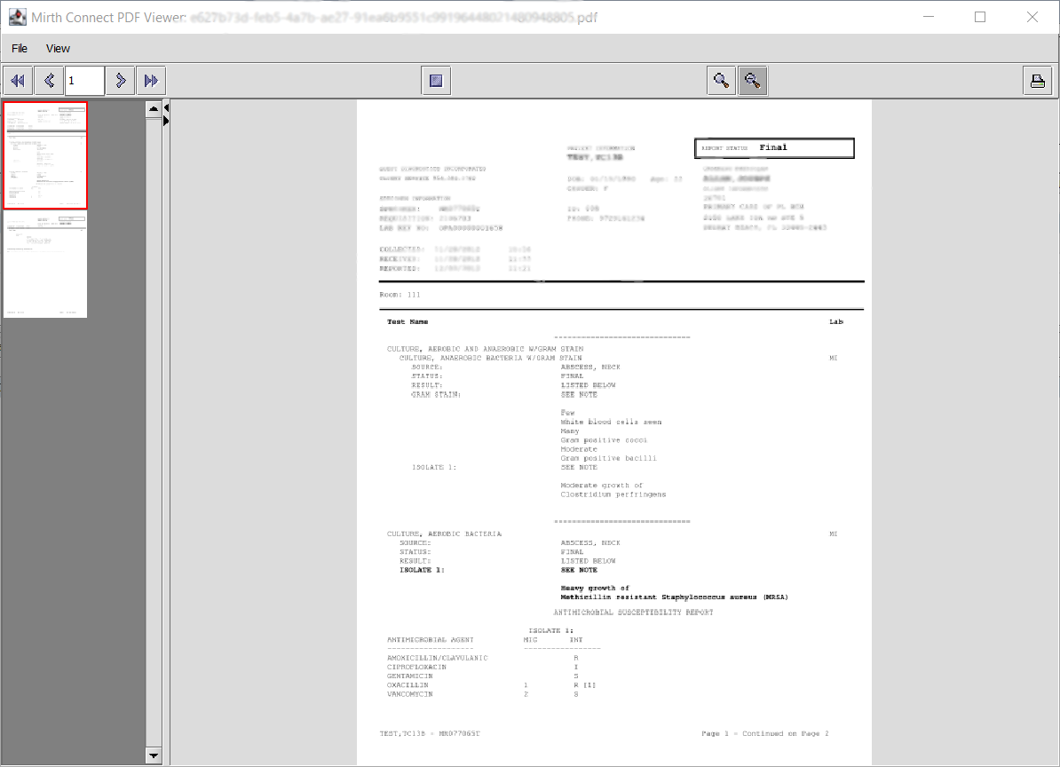Click the thumbnail panel scrollbar track
The image size is (1060, 767).
coord(154,444)
